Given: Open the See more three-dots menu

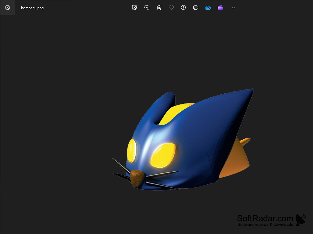Looking at the screenshot, I should (232, 8).
